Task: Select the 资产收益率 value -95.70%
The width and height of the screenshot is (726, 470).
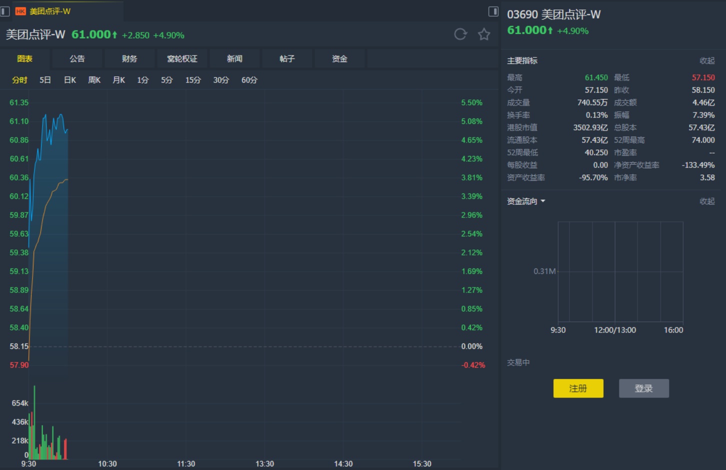Action: [x=593, y=177]
